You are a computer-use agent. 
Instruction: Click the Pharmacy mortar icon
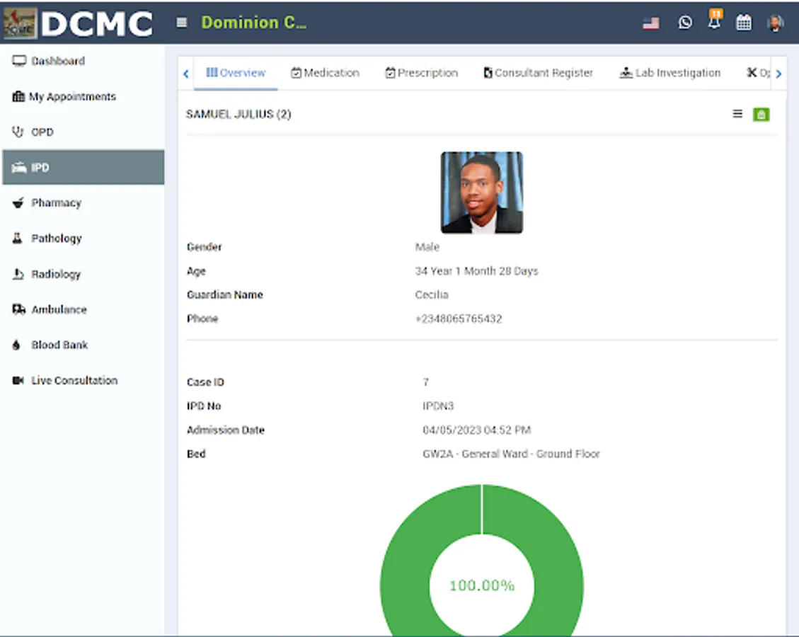[x=18, y=203]
